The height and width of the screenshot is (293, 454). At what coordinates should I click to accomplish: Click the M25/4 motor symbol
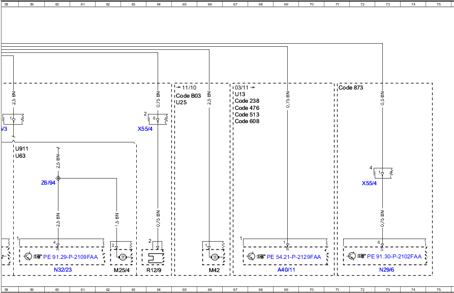coord(123,257)
